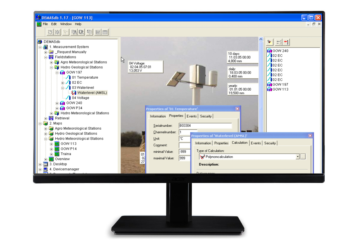Image resolution: width=355 pixels, height=244 pixels.
Task: Click the green document icon left of File
Action: [x=39, y=24]
